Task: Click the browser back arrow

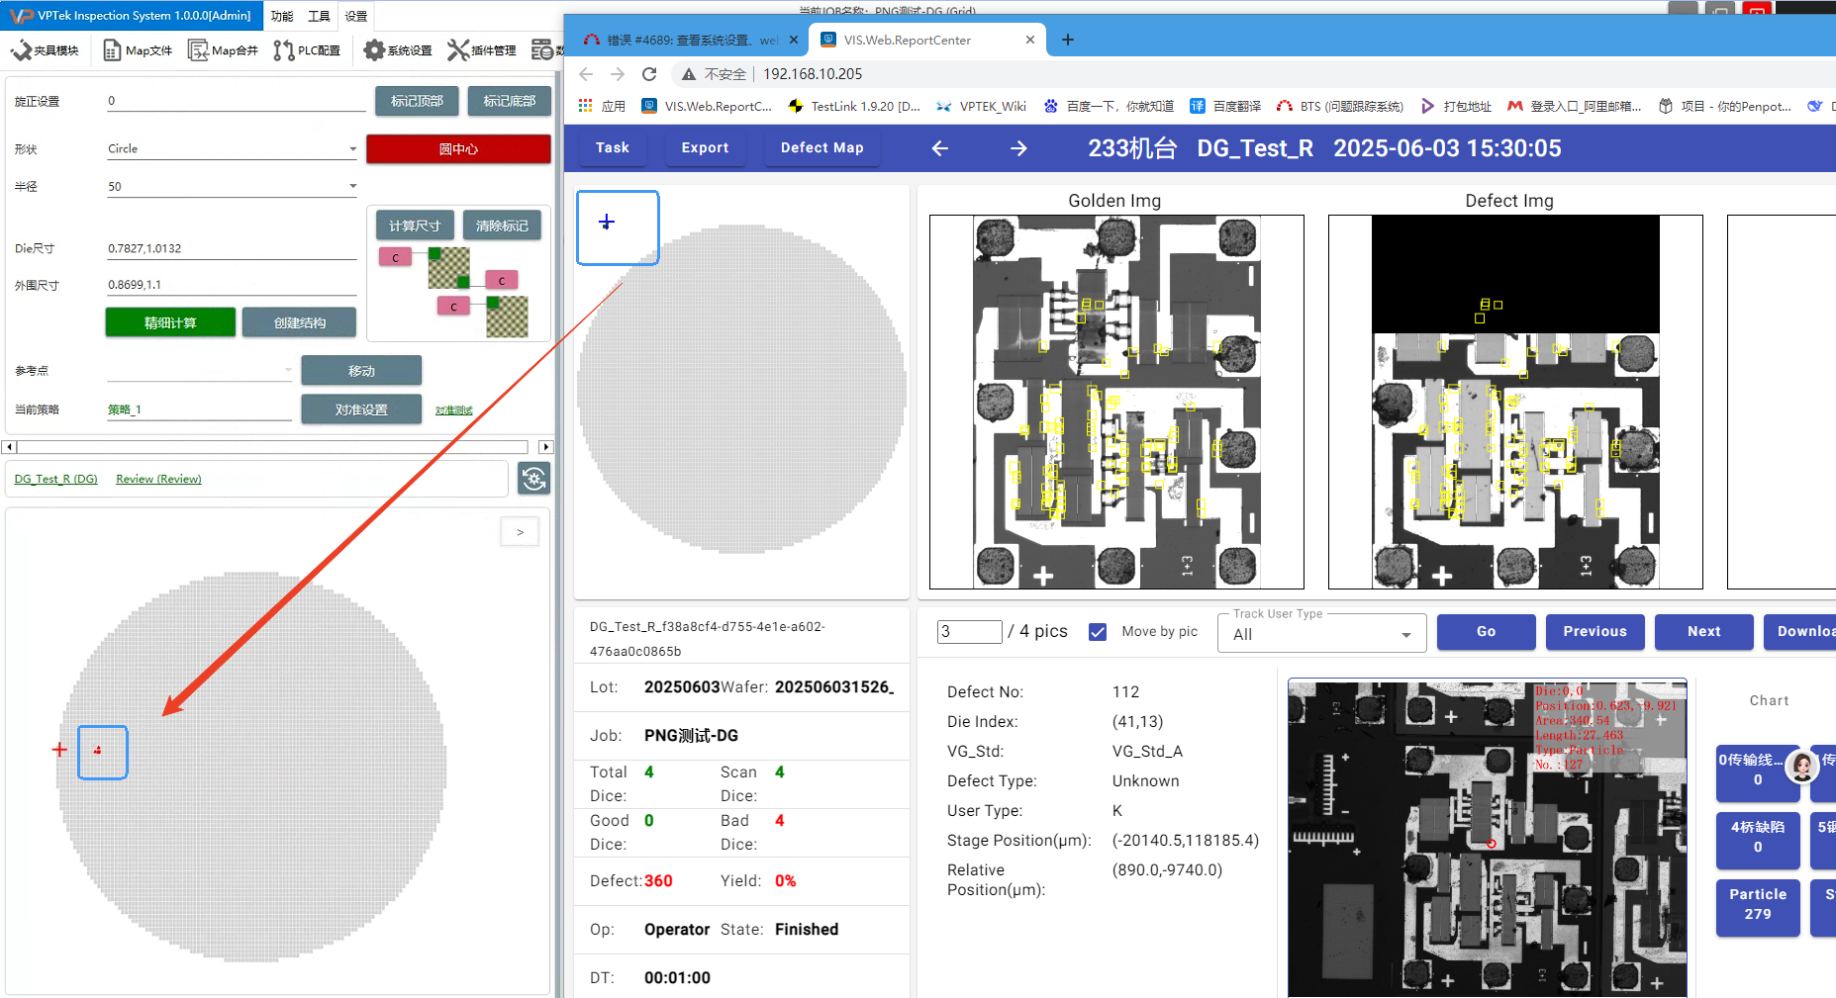Action: [x=586, y=74]
